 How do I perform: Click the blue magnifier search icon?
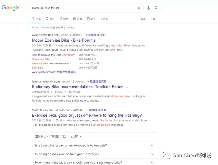(x=156, y=8)
